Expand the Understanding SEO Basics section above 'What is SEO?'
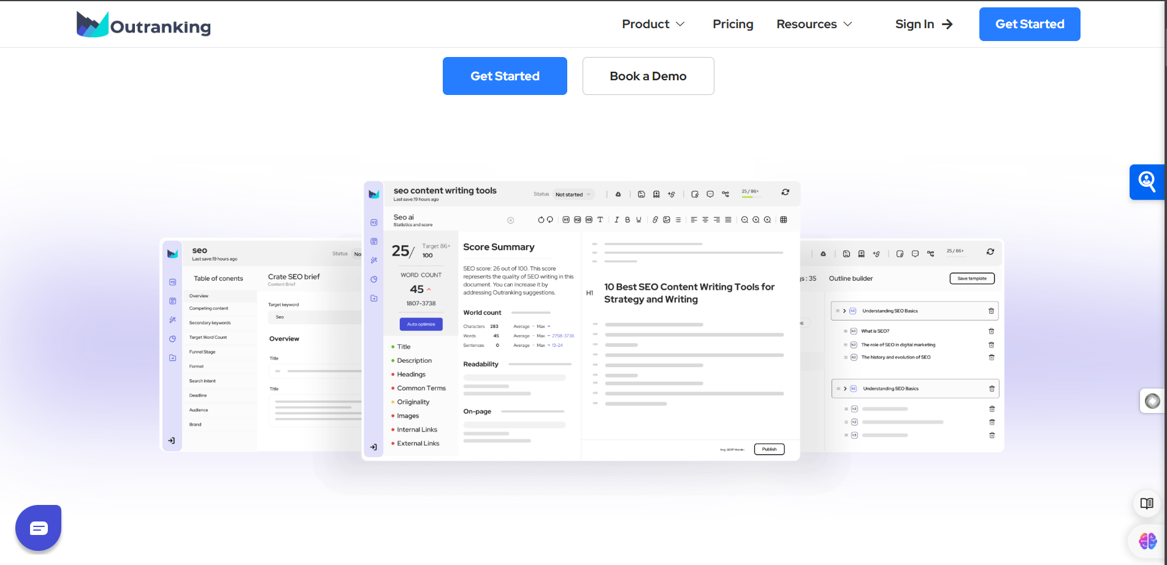The height and width of the screenshot is (565, 1167). [844, 311]
